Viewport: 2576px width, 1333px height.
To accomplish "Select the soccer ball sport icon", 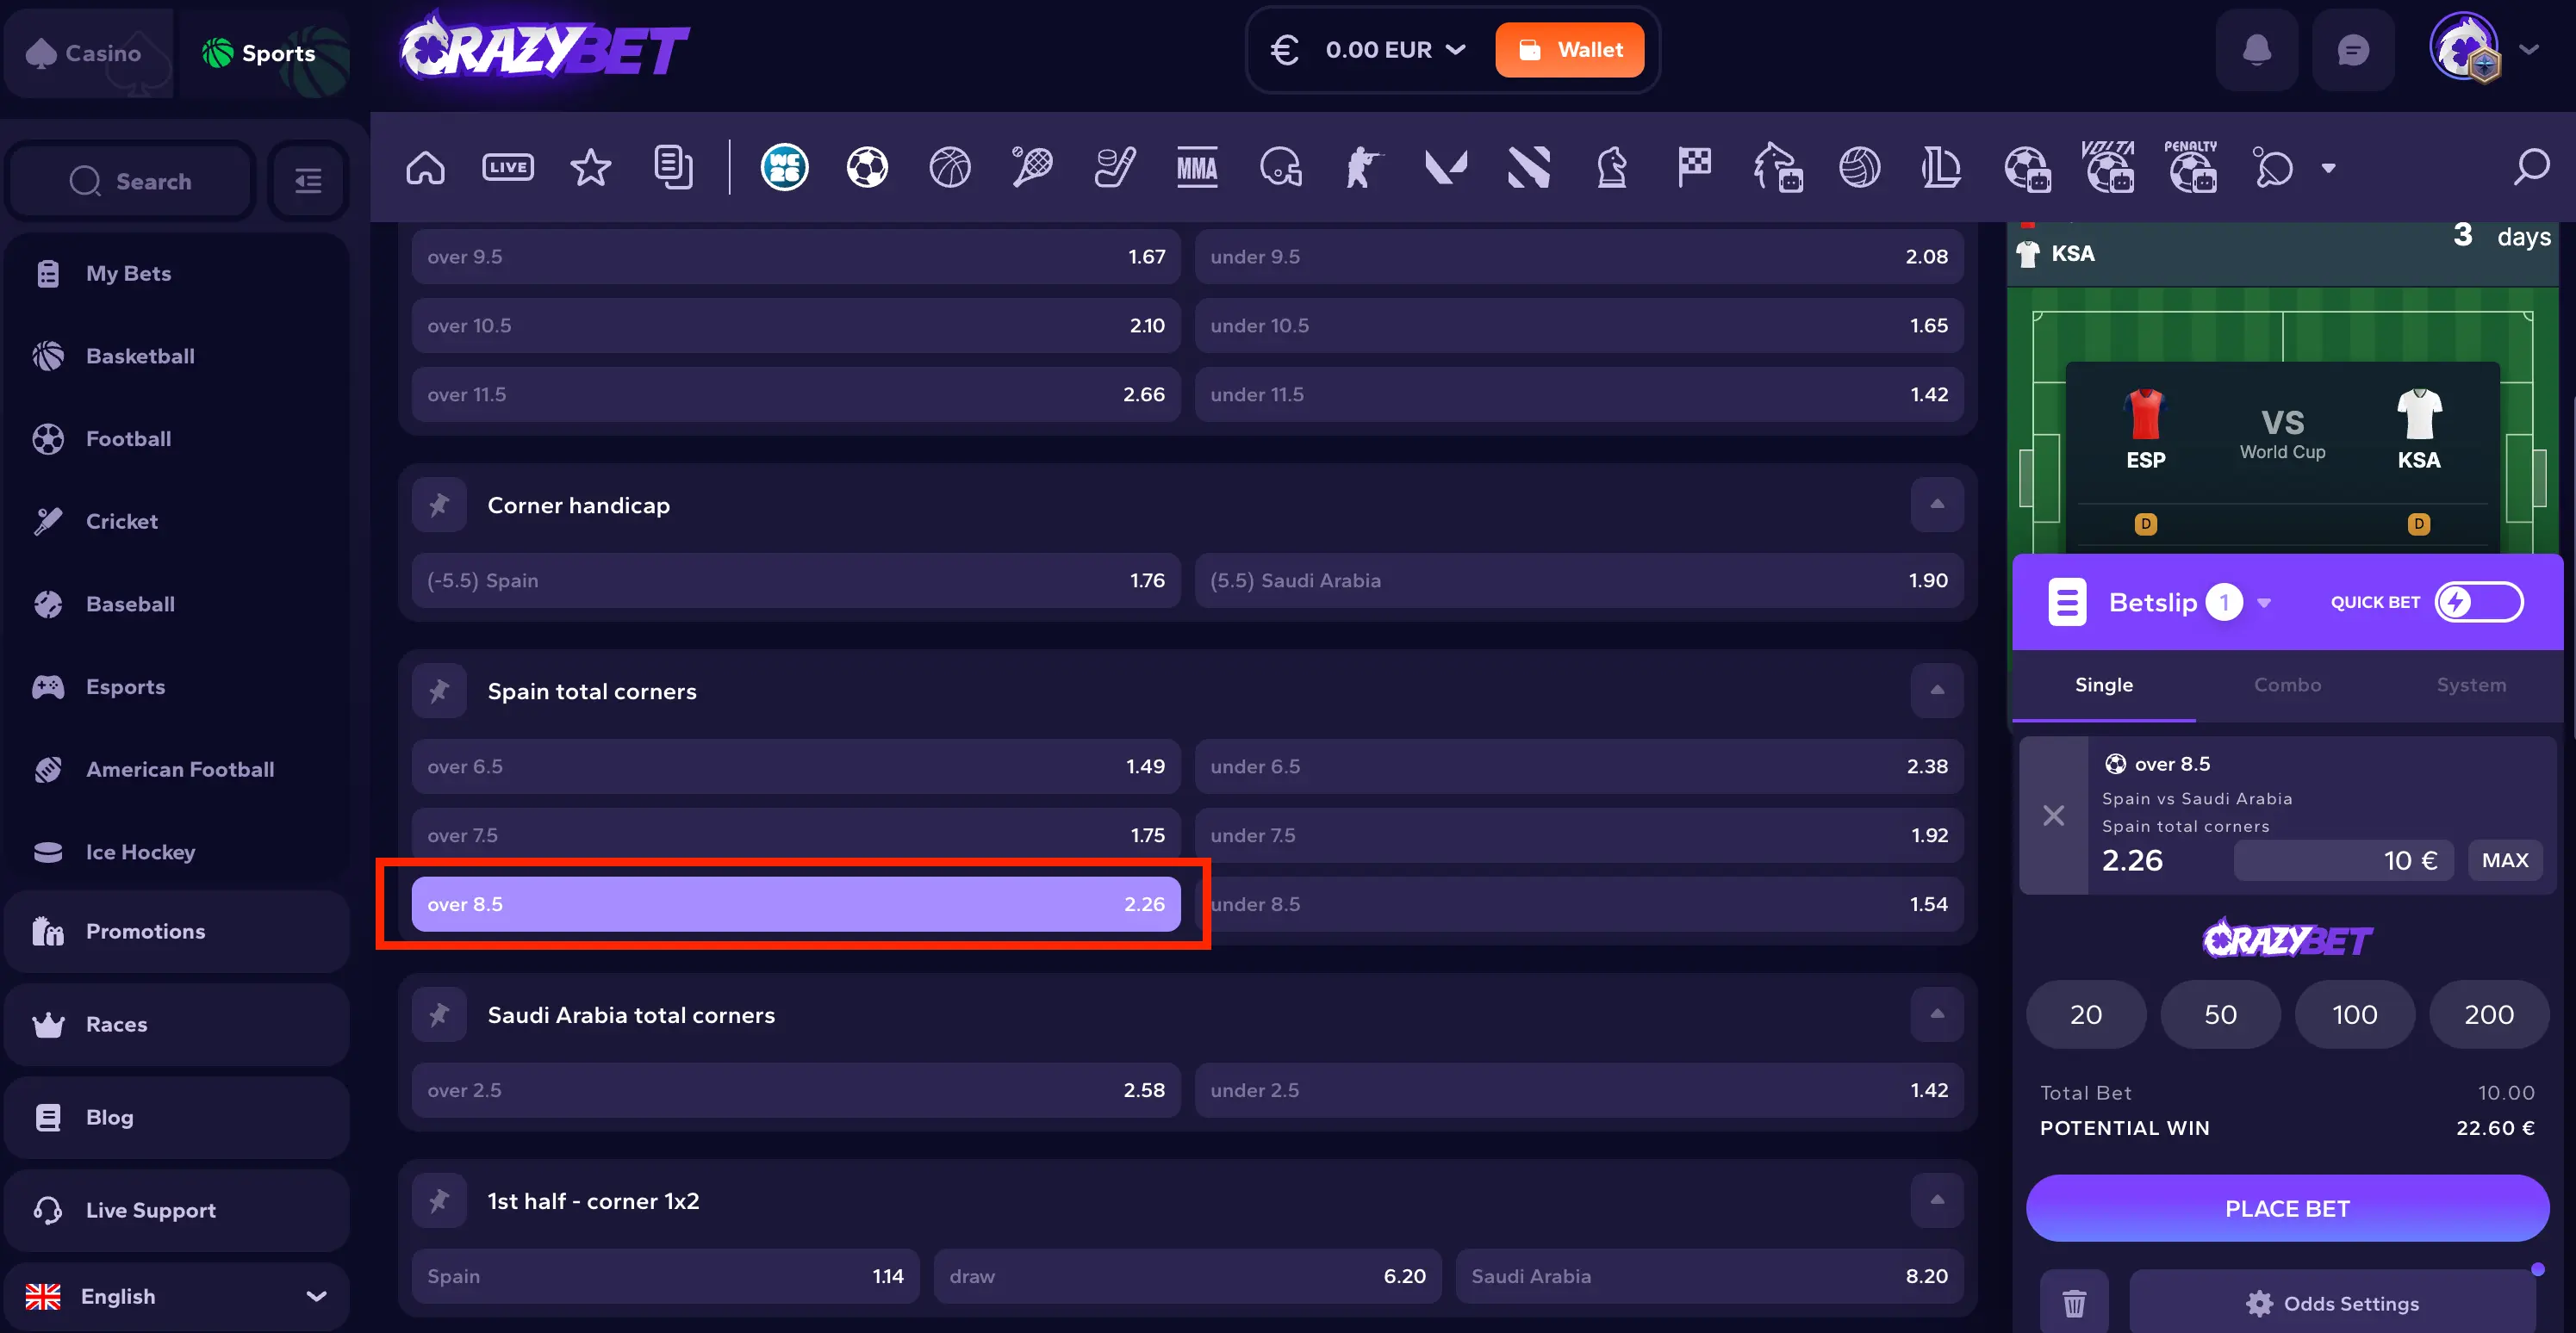I will tap(867, 167).
